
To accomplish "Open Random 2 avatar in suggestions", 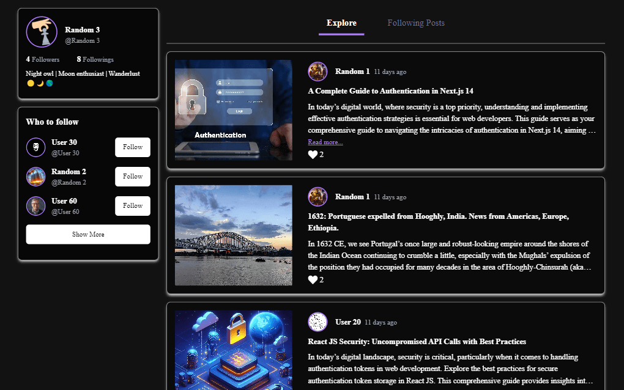I will [x=36, y=177].
